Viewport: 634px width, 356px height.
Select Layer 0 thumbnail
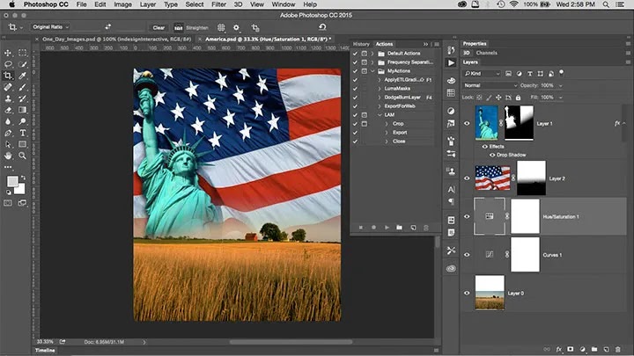490,293
